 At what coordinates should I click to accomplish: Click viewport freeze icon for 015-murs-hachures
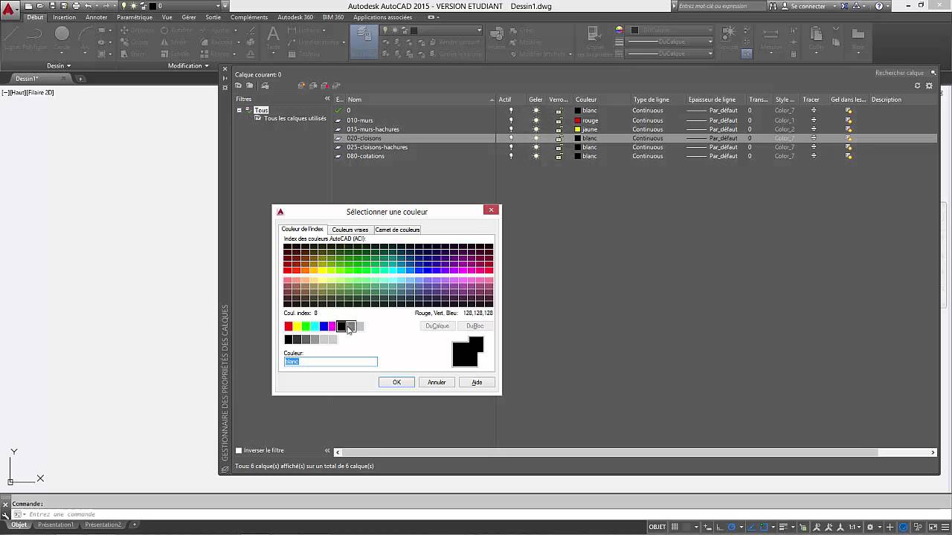click(x=848, y=129)
